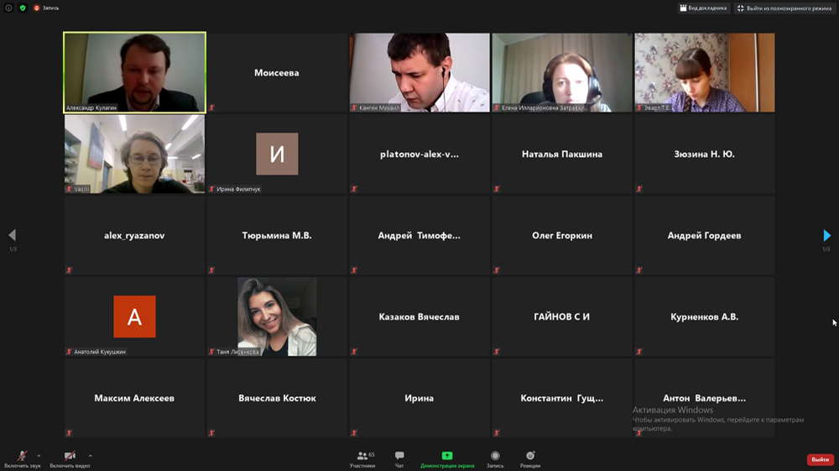Click muted mic icon on Андрей Тимофе... tile
This screenshot has width=839, height=471.
354,270
